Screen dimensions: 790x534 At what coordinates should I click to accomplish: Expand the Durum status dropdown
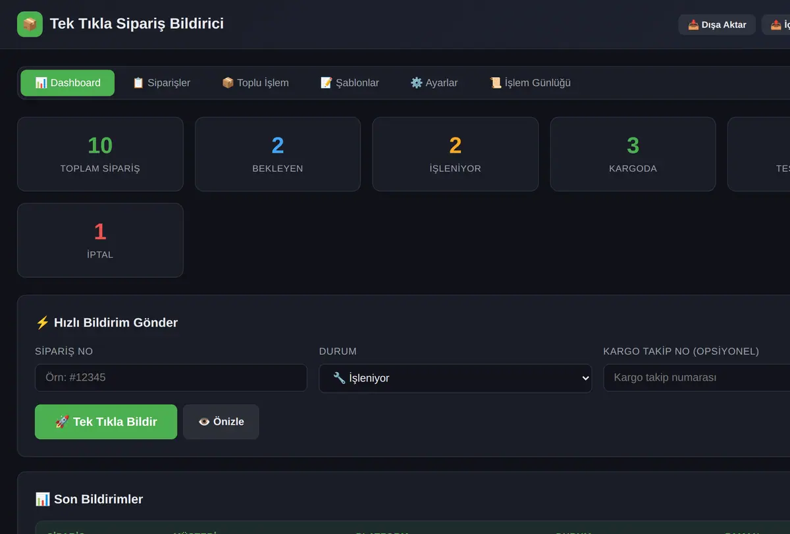click(456, 378)
